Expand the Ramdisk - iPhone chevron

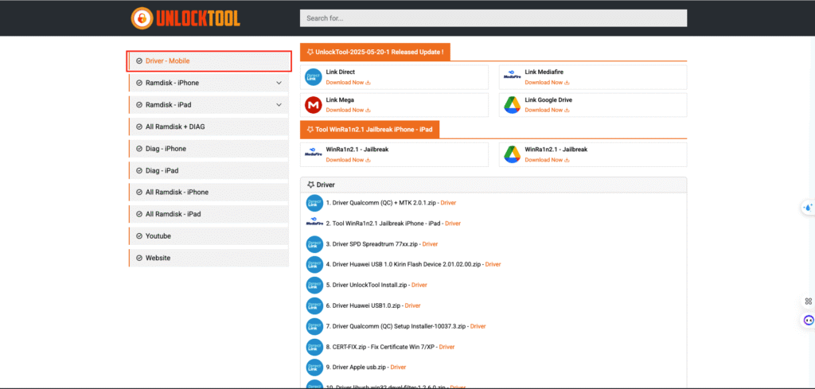(279, 83)
